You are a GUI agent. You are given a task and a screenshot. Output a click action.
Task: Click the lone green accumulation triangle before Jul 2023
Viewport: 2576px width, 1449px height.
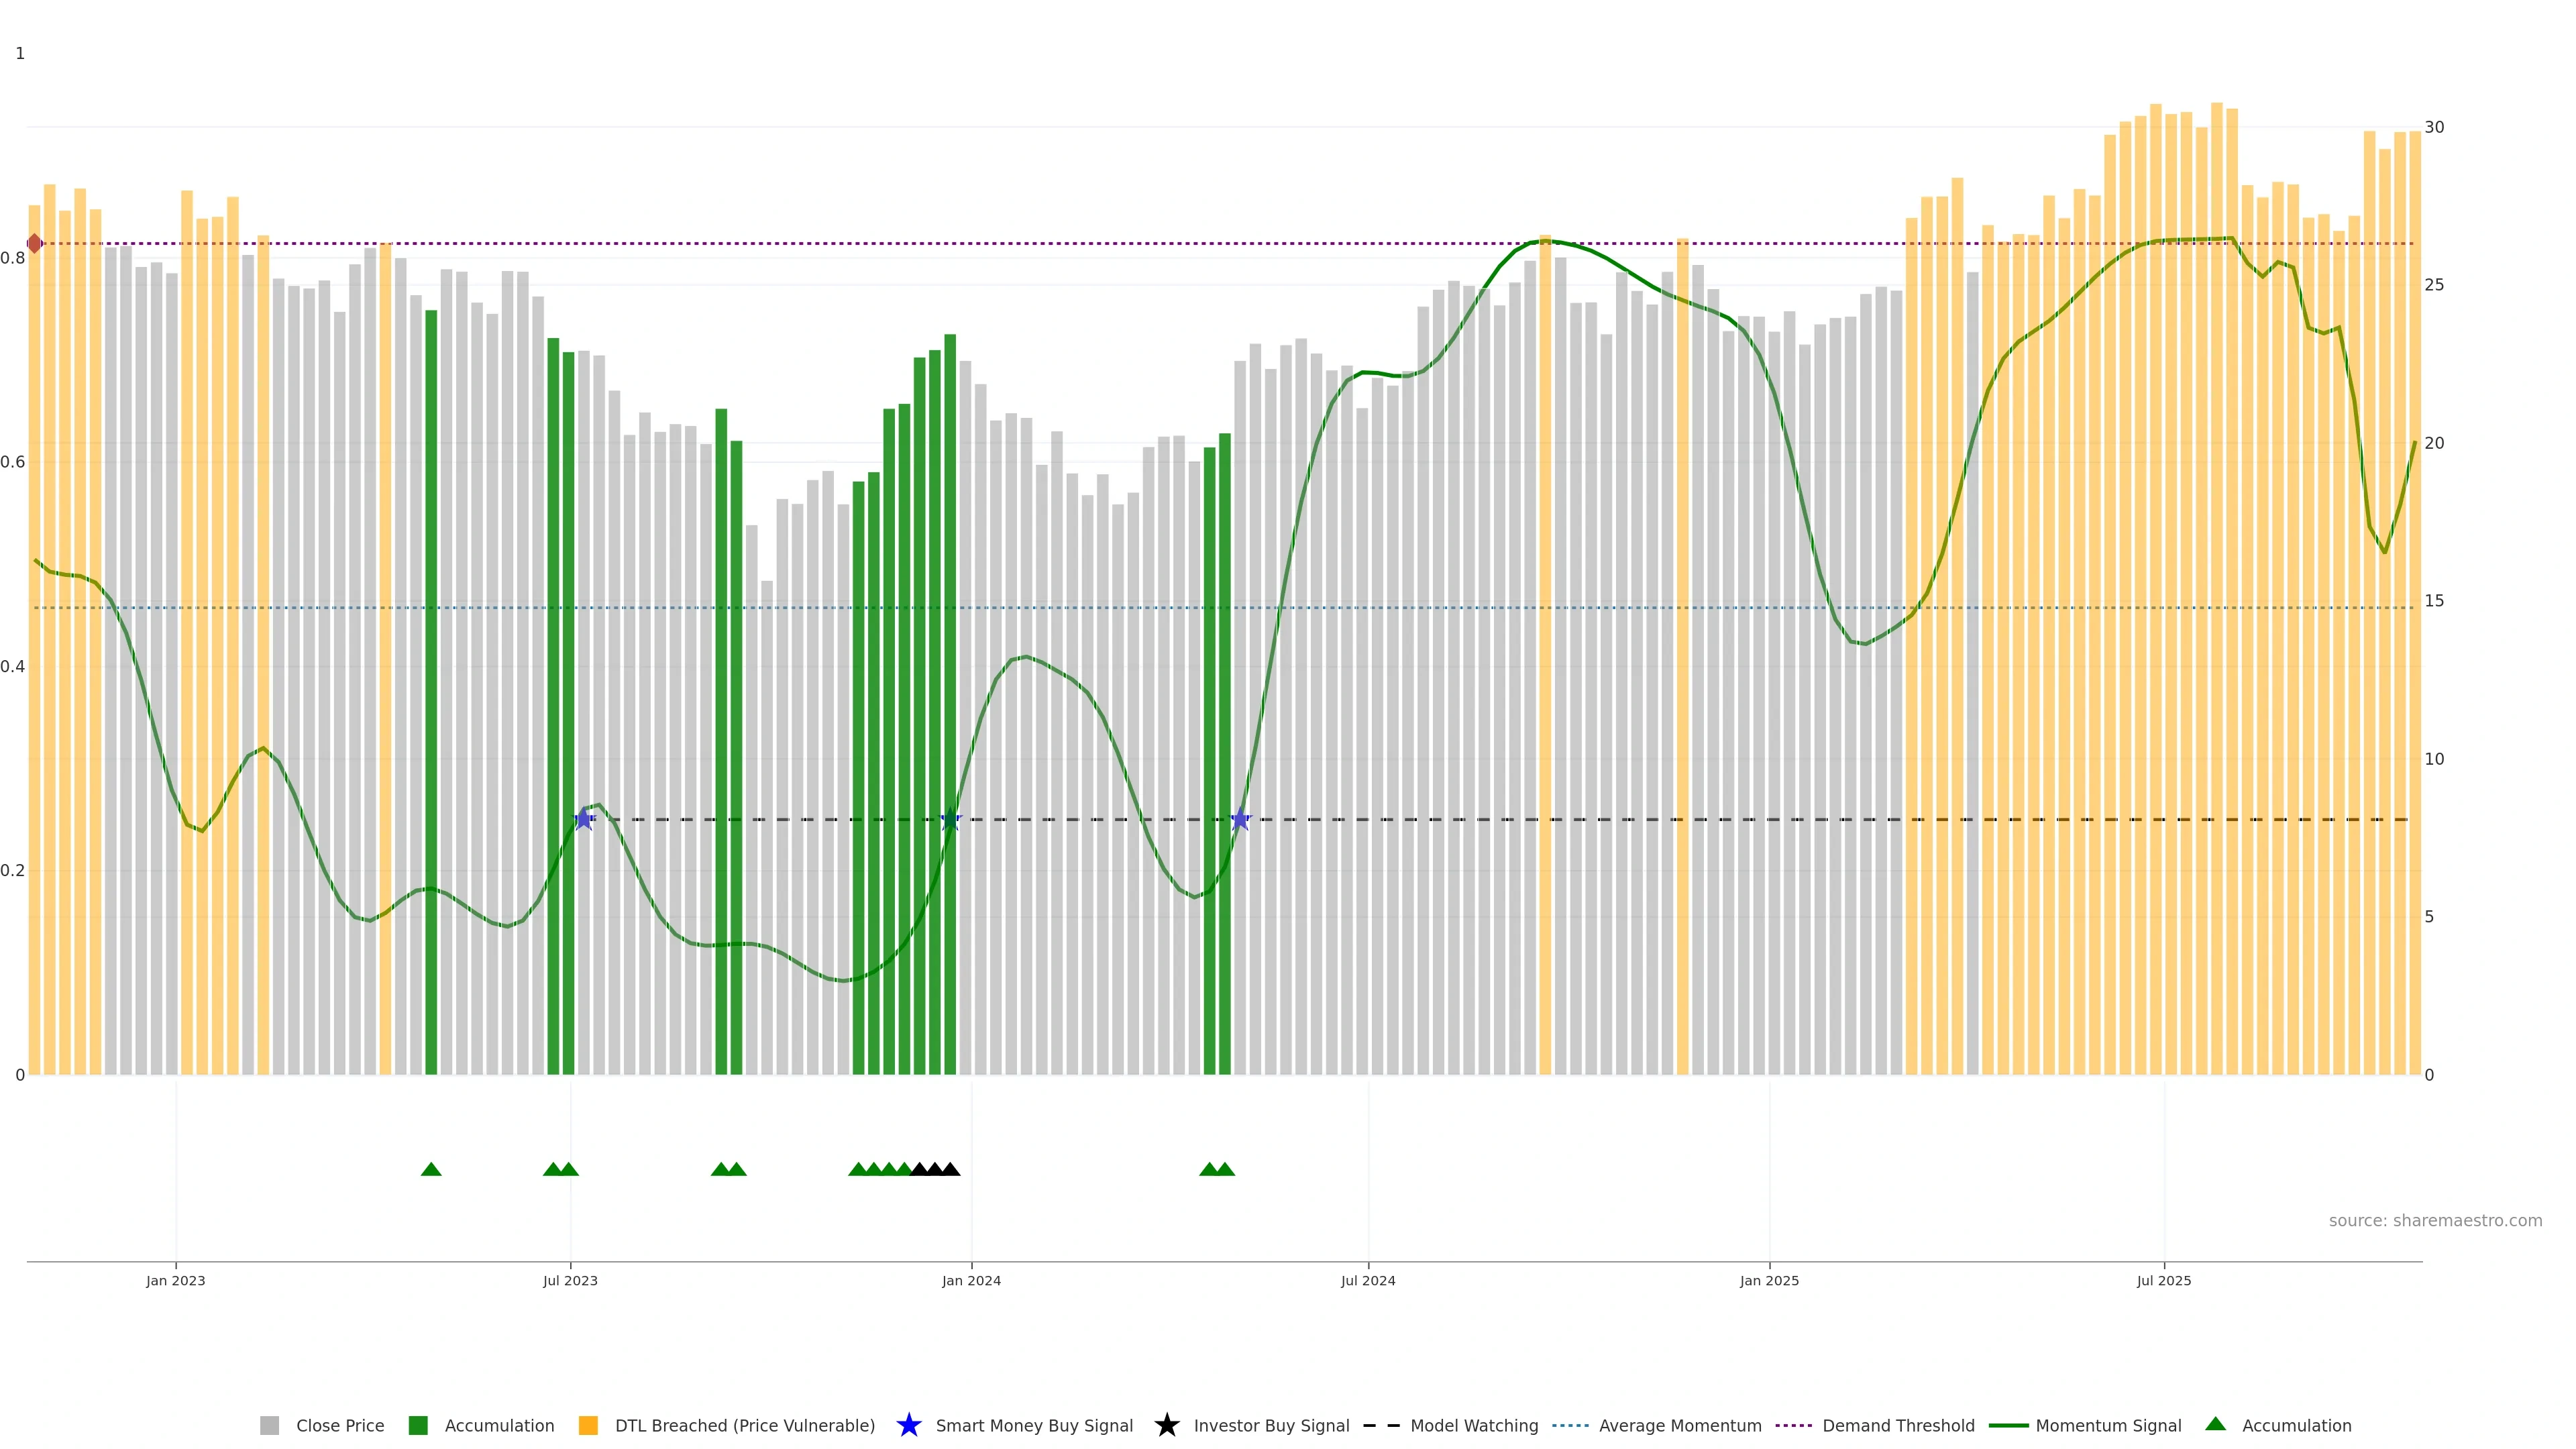[x=431, y=1169]
